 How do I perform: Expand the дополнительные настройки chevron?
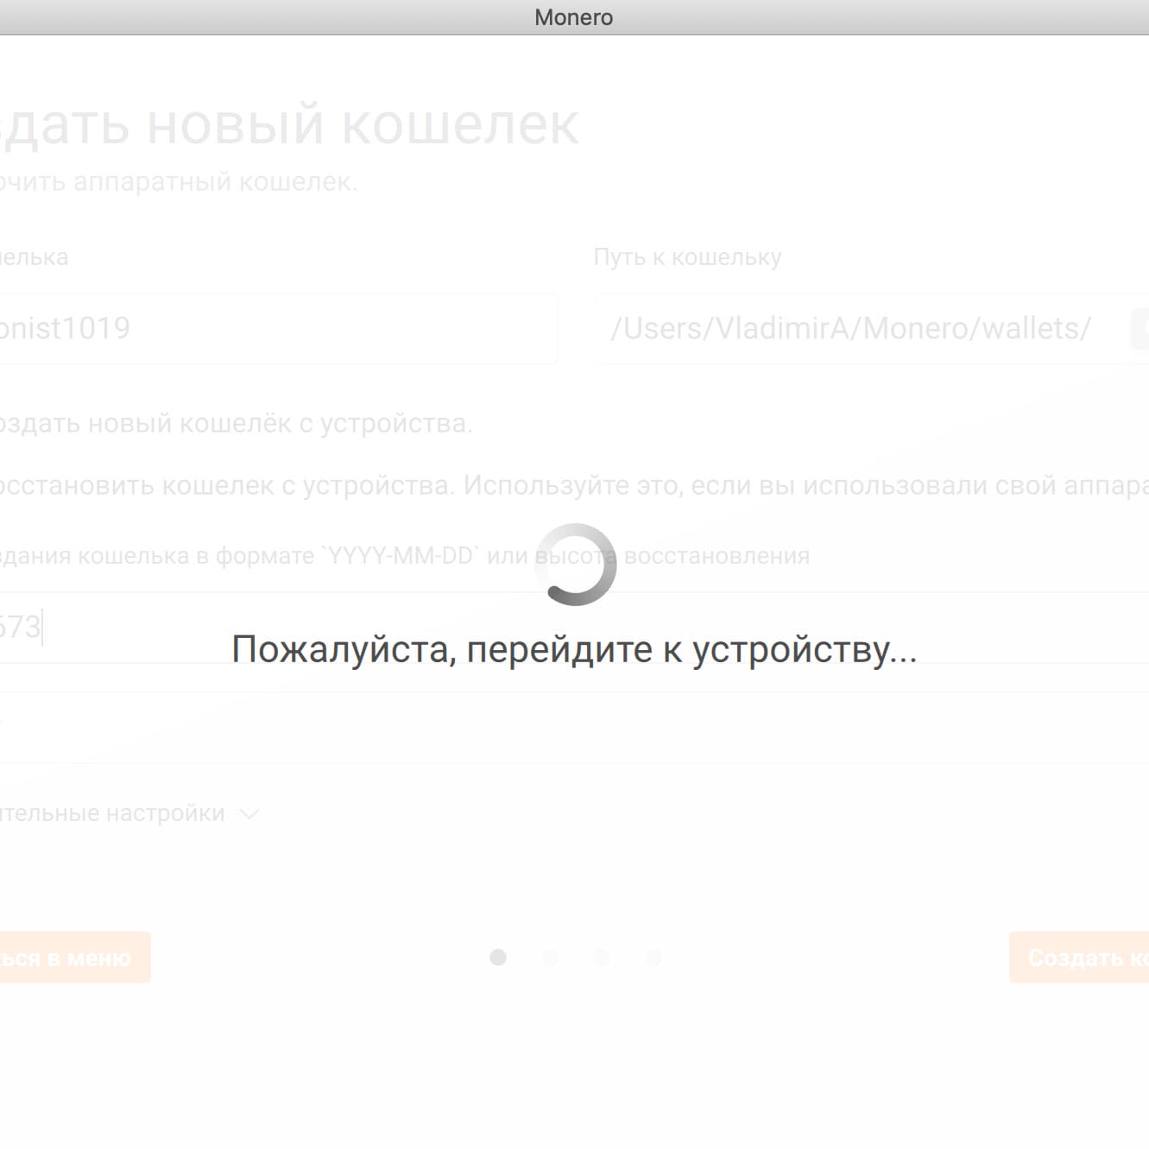[x=249, y=814]
